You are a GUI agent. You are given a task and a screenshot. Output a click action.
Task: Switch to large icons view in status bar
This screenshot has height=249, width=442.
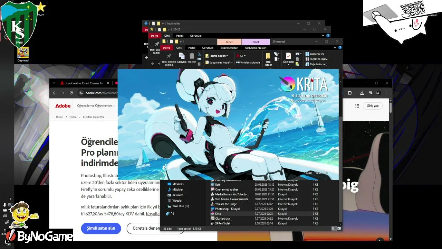[x=339, y=229]
